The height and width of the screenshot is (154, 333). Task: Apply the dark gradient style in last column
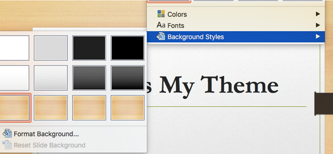pos(127,78)
